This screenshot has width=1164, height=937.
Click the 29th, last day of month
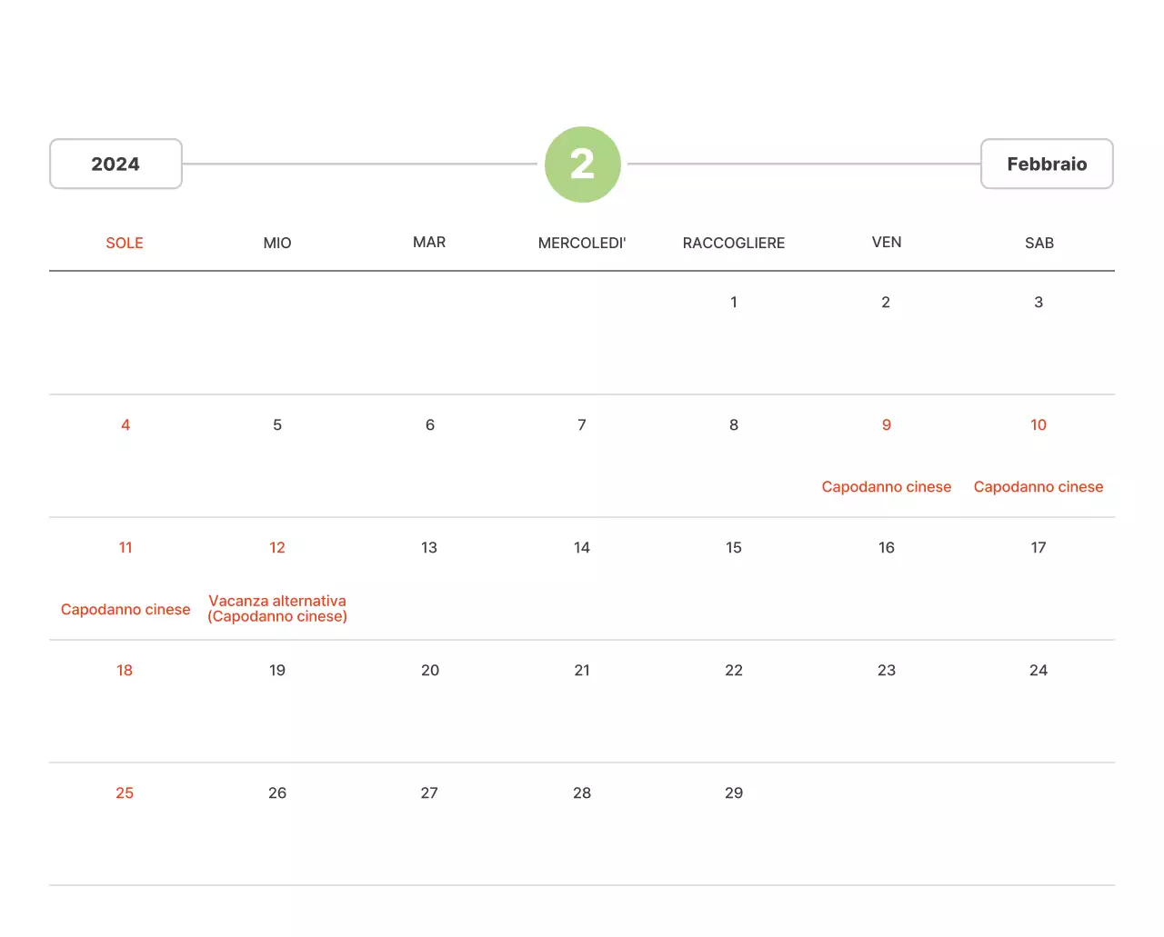coord(733,793)
